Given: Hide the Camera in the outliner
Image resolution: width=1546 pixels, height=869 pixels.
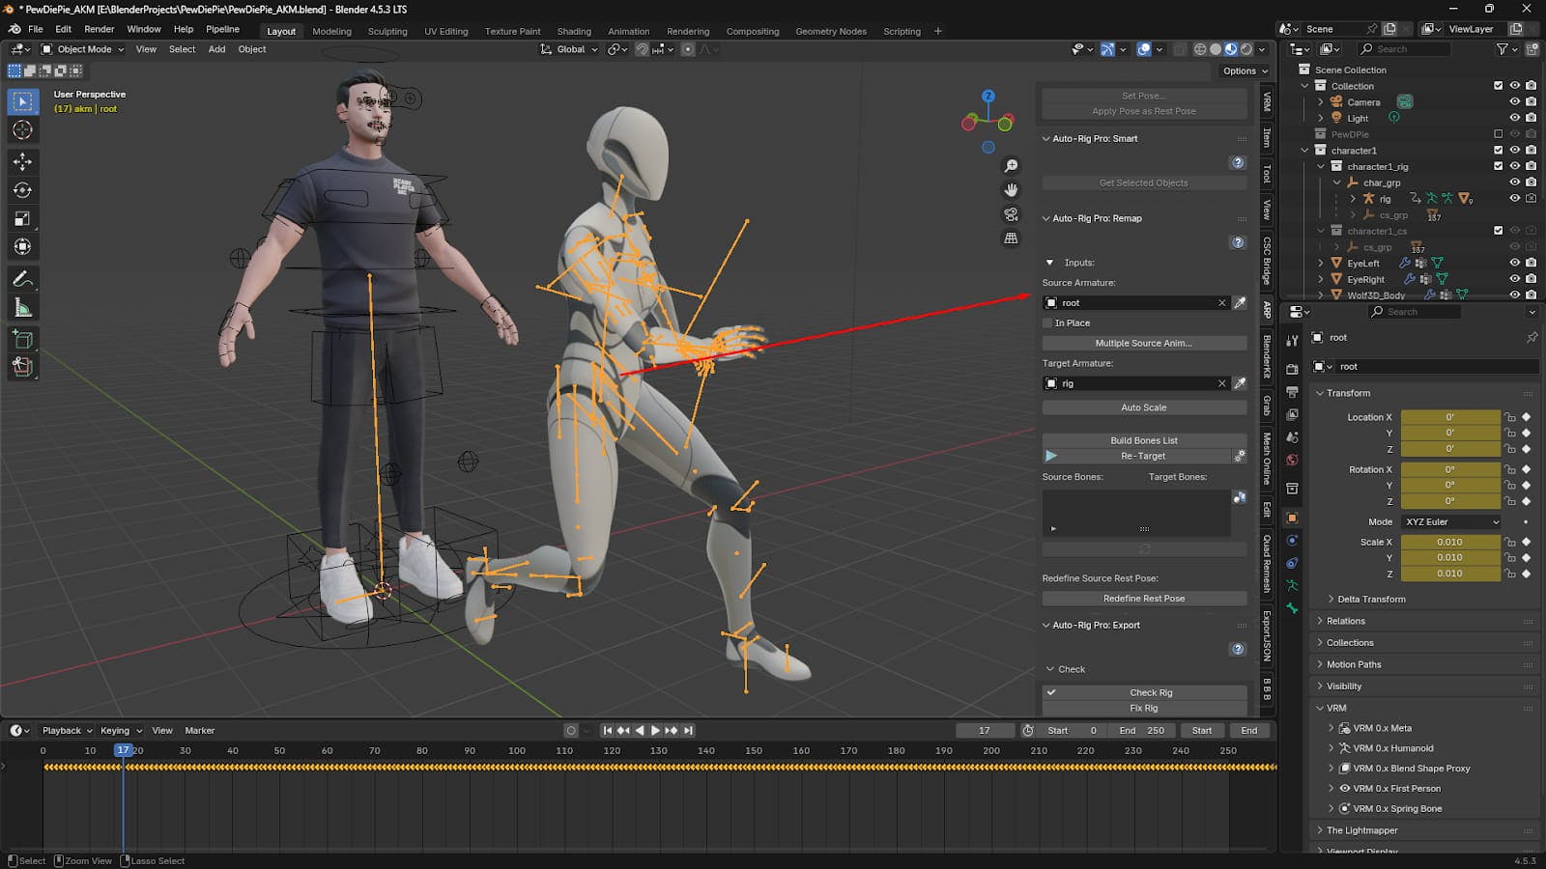Looking at the screenshot, I should click(x=1514, y=101).
